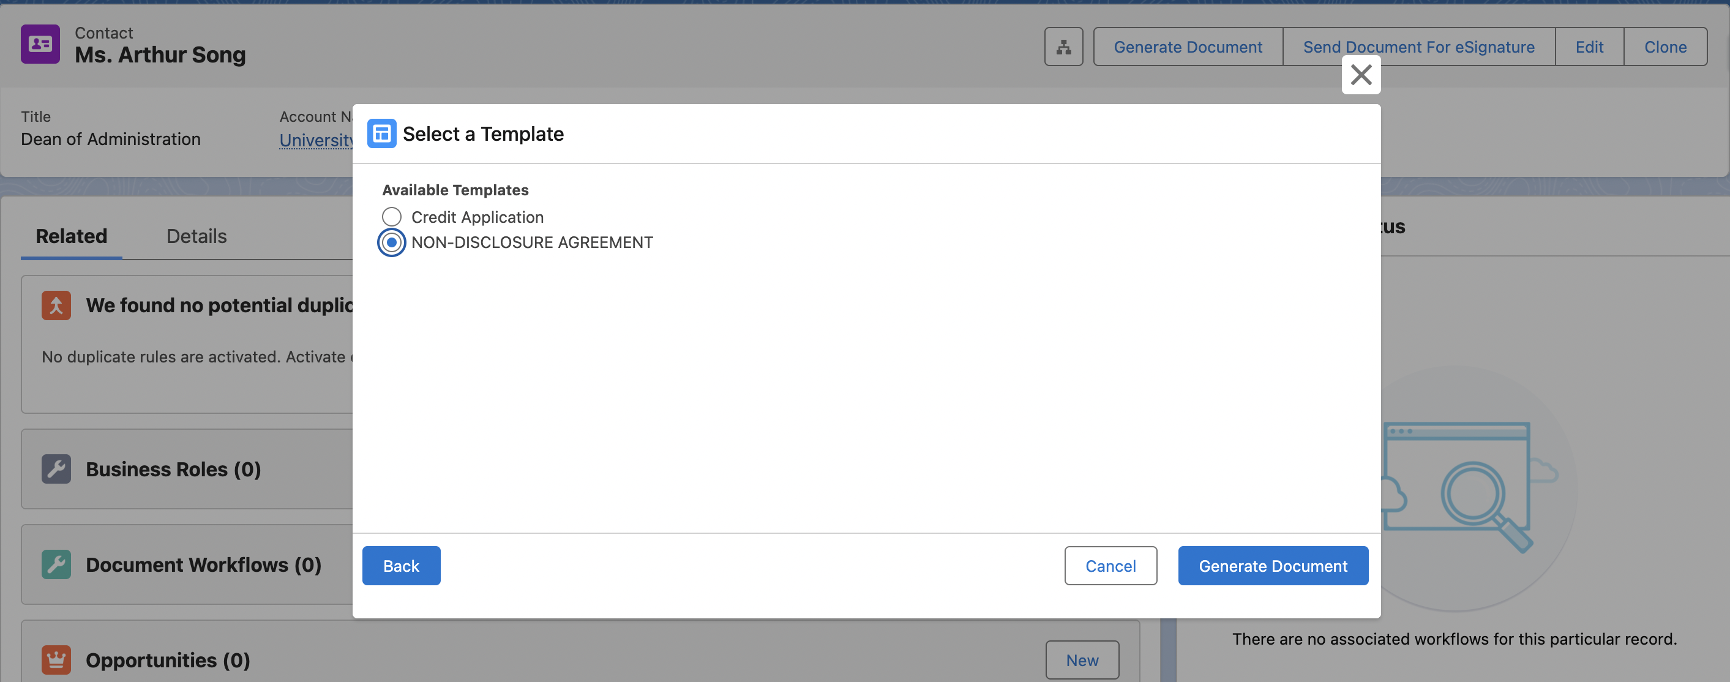Click 'We found no potential duplicates' heading
This screenshot has height=682, width=1730.
point(219,305)
